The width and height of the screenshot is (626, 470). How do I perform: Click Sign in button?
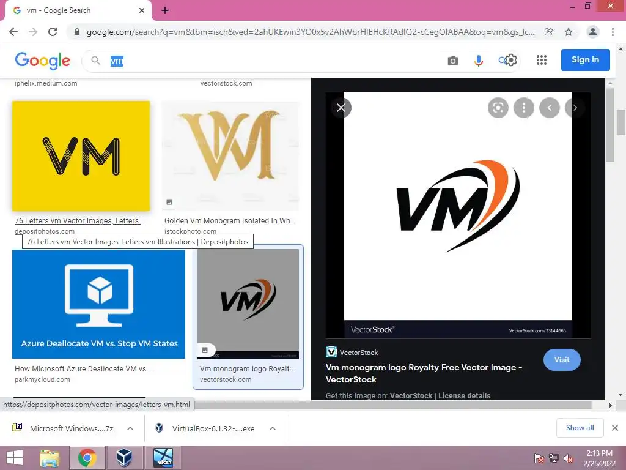tap(585, 60)
